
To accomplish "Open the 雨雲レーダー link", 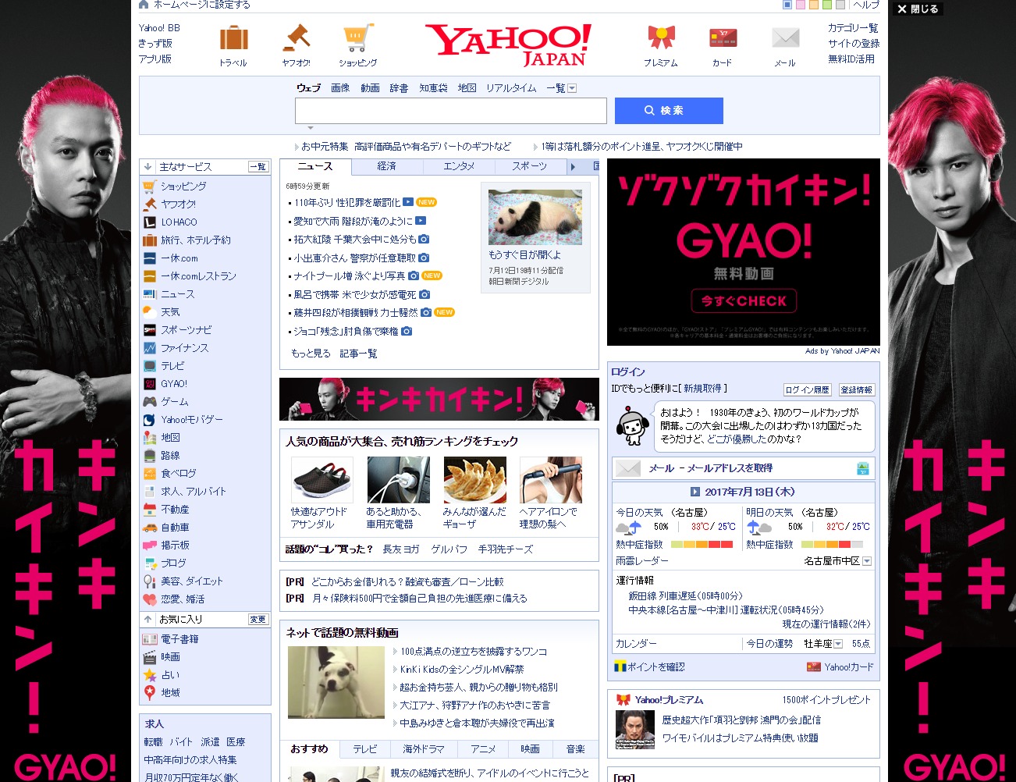I will (x=641, y=561).
